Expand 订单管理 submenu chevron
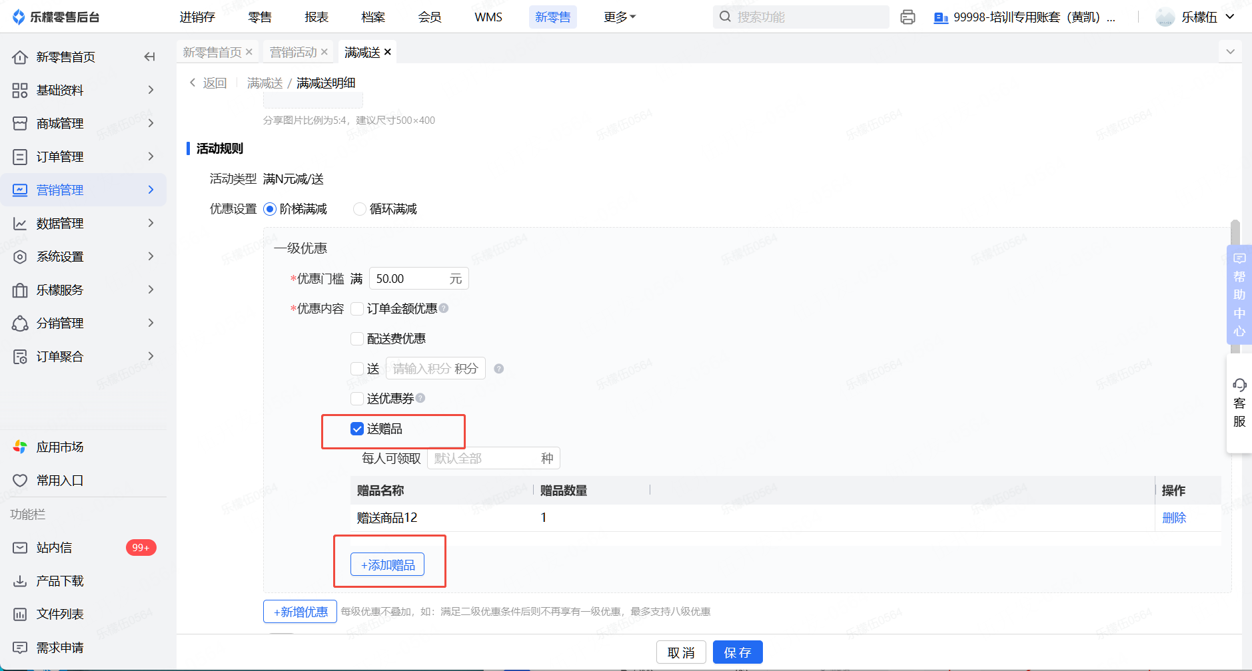The image size is (1252, 671). [x=151, y=156]
